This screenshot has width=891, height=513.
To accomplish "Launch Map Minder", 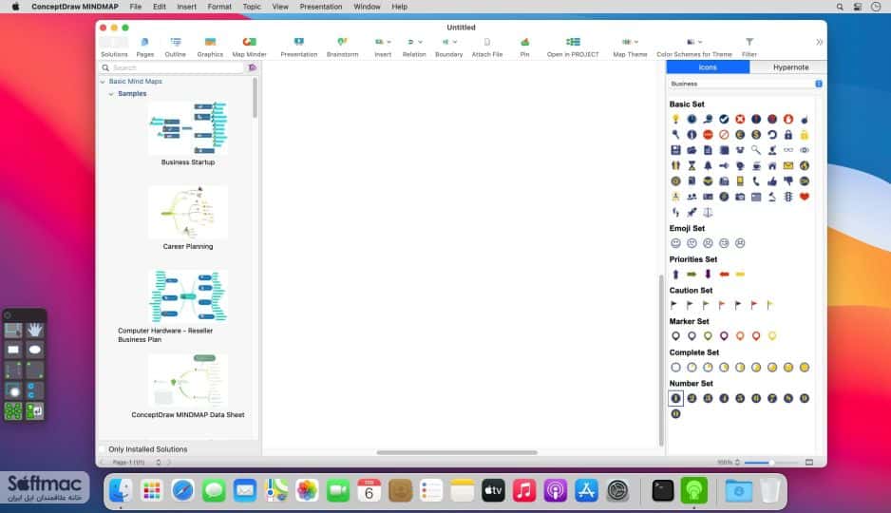I will (x=249, y=47).
